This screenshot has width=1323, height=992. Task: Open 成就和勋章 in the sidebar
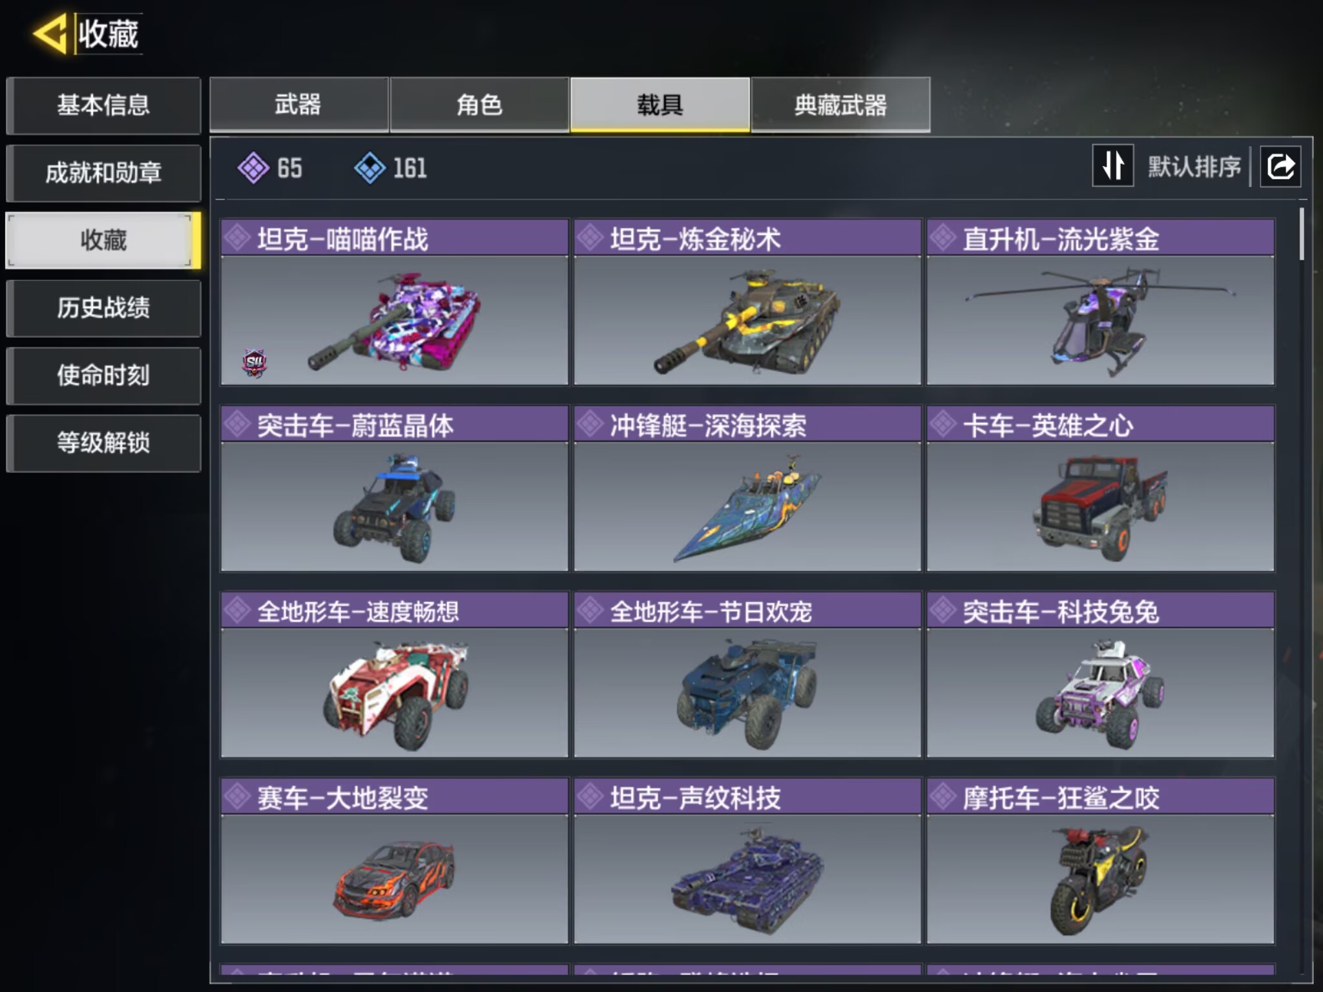click(x=103, y=173)
